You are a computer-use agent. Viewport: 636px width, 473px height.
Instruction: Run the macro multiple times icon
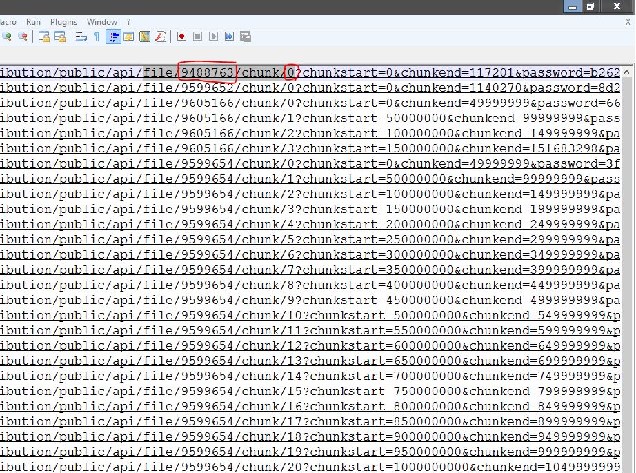pos(229,37)
